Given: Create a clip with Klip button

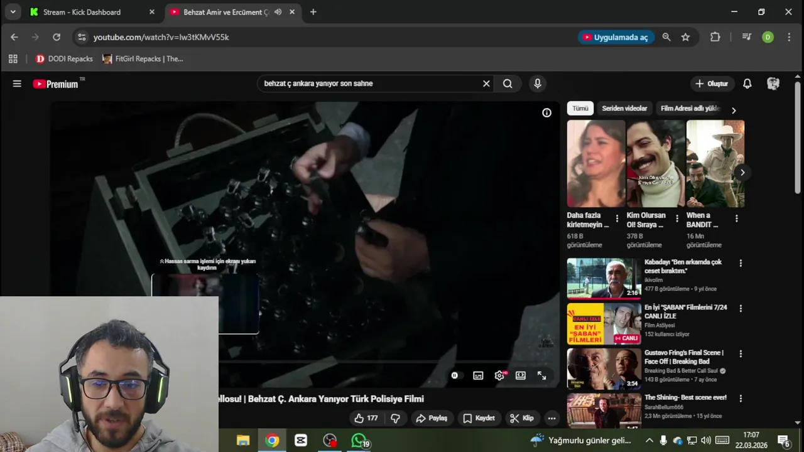Looking at the screenshot, I should pos(522,418).
